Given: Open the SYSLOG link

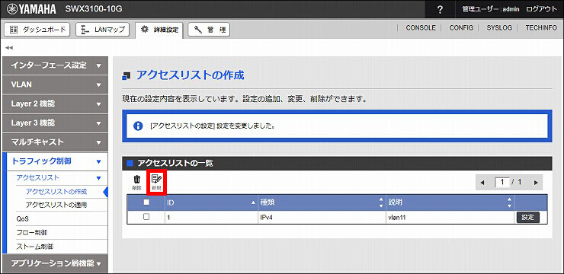Looking at the screenshot, I should (x=499, y=27).
